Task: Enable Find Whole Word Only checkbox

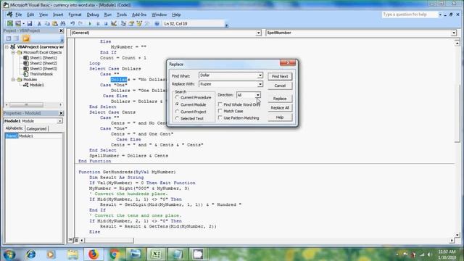Action: [220, 104]
